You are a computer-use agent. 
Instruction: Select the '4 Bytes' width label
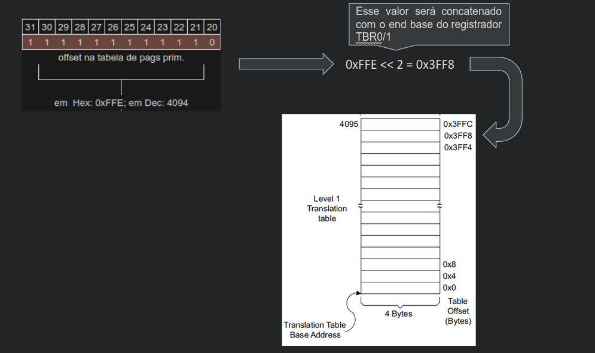click(398, 314)
